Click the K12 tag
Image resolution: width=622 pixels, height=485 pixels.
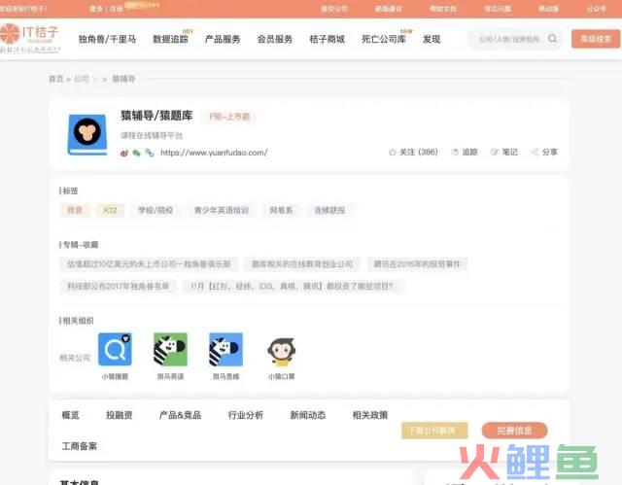[x=110, y=211]
